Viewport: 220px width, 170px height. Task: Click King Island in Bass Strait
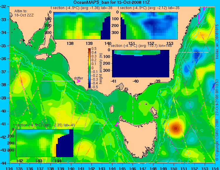112,109
